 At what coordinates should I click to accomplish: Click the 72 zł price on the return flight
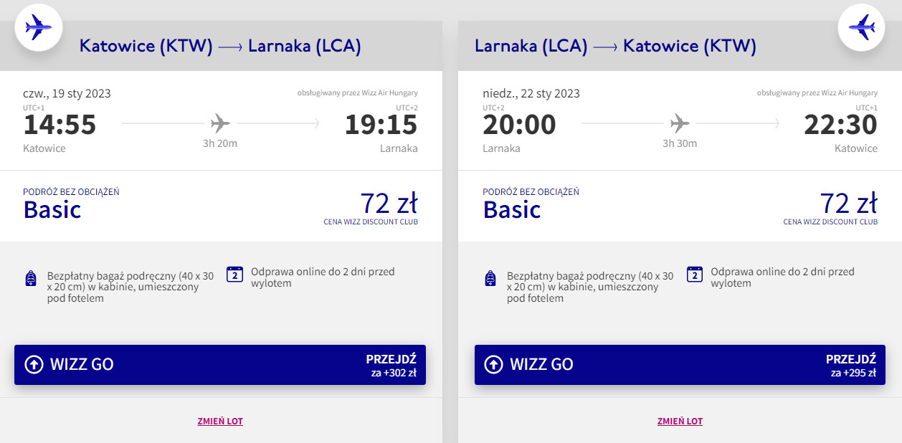coord(849,204)
